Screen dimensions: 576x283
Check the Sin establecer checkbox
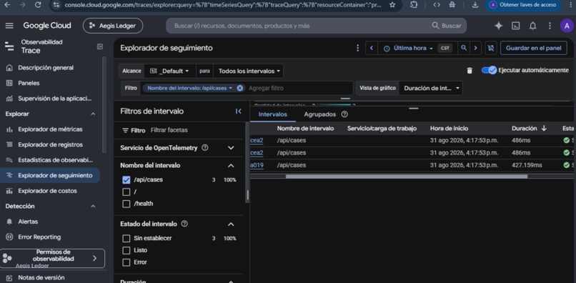click(126, 239)
